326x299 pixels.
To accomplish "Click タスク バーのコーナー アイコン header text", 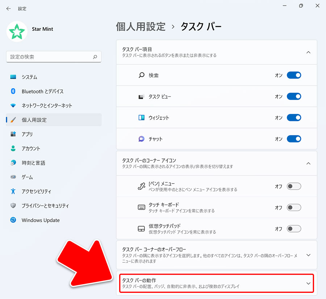I will pyautogui.click(x=149, y=160).
